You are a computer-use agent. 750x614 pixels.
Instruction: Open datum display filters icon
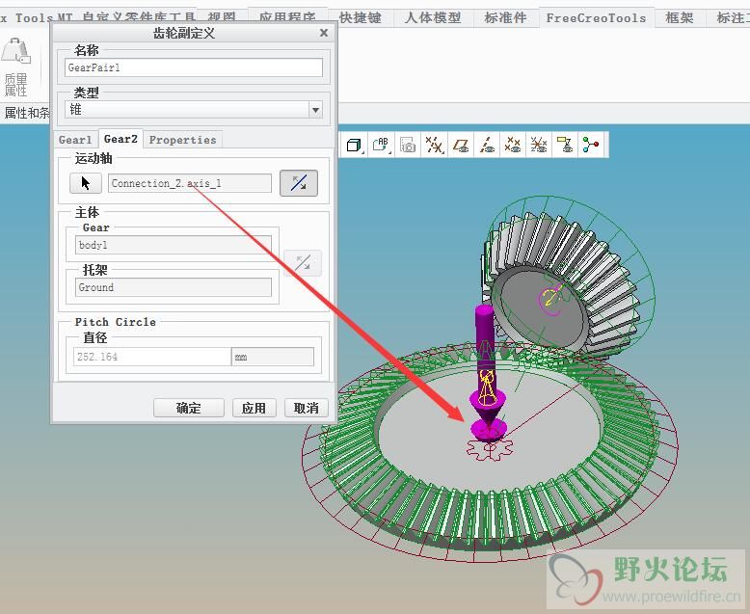click(x=435, y=145)
